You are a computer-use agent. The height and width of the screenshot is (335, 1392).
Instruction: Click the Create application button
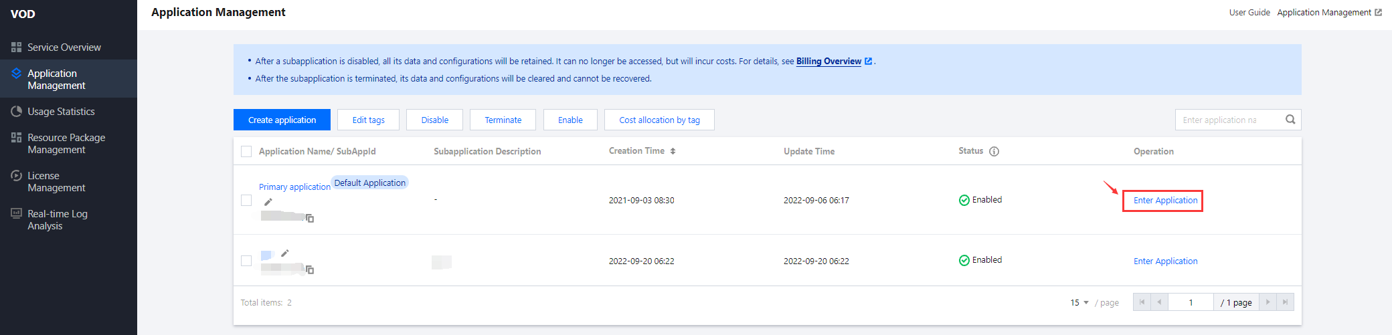[282, 120]
